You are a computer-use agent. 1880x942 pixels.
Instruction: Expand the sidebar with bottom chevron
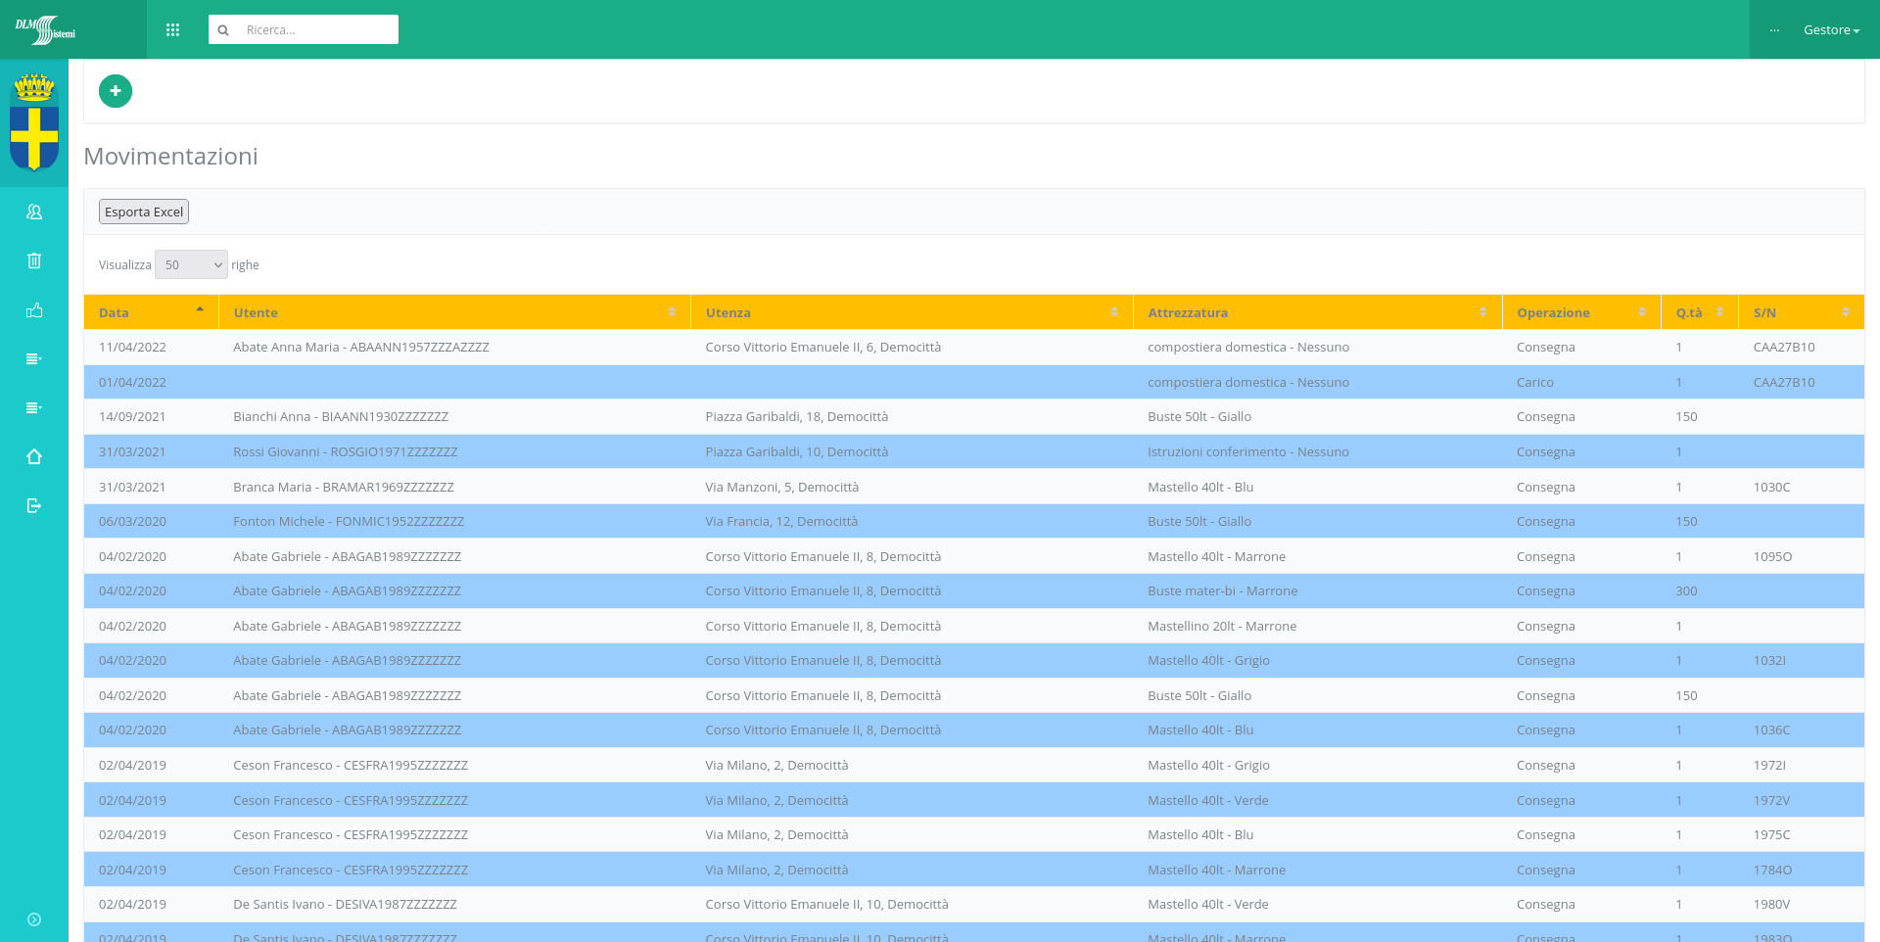(x=34, y=919)
